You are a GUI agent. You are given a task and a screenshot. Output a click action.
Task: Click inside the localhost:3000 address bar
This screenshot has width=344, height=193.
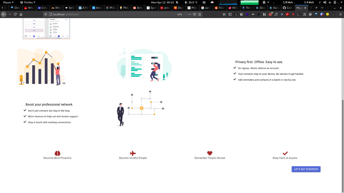coord(107,14)
